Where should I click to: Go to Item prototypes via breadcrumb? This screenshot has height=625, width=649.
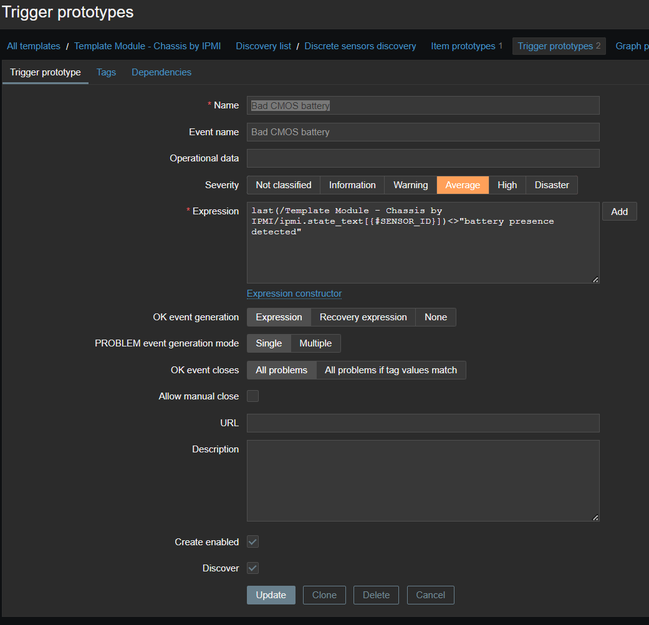[462, 45]
